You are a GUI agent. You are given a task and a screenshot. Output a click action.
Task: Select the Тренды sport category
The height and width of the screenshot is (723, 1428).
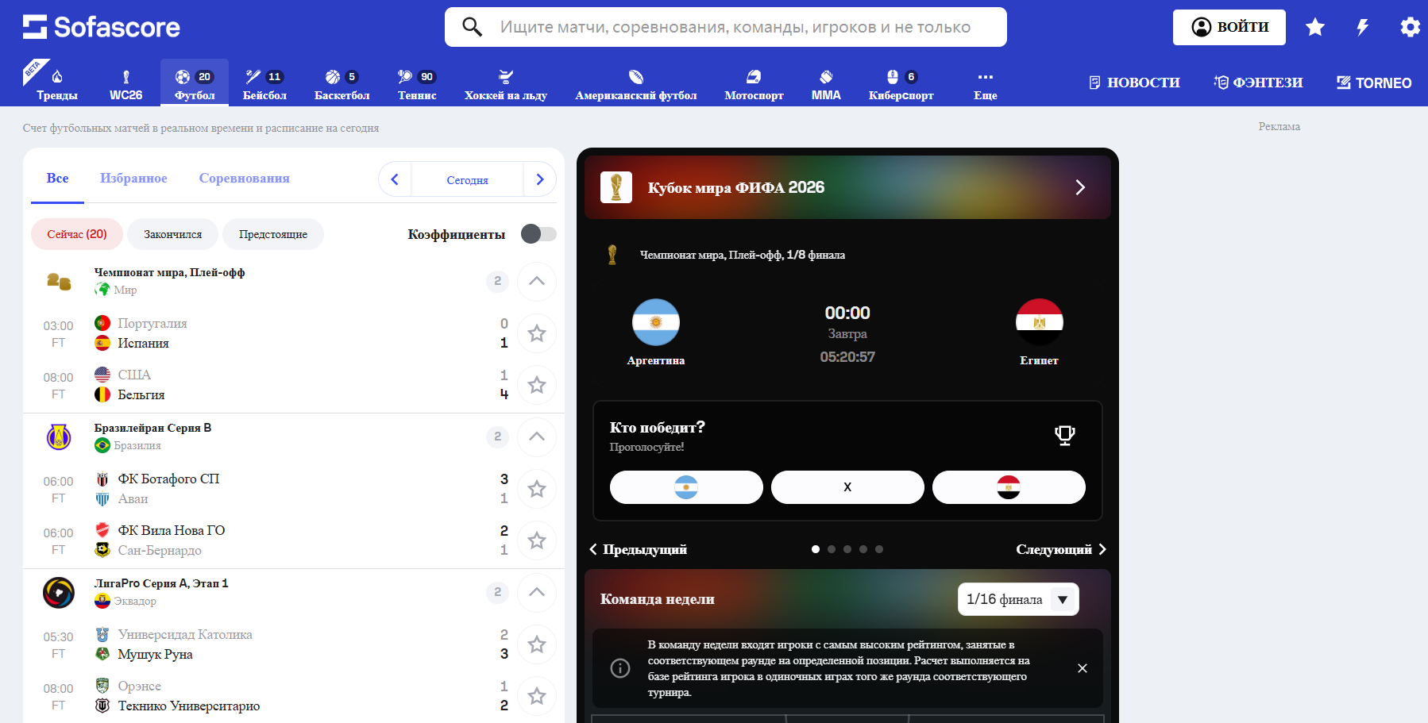tap(57, 86)
